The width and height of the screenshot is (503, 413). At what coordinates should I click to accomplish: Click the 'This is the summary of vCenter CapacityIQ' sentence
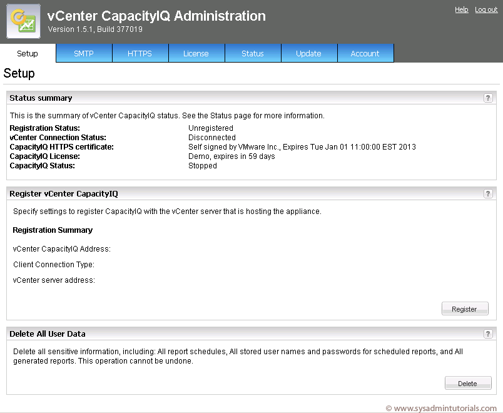pos(167,116)
